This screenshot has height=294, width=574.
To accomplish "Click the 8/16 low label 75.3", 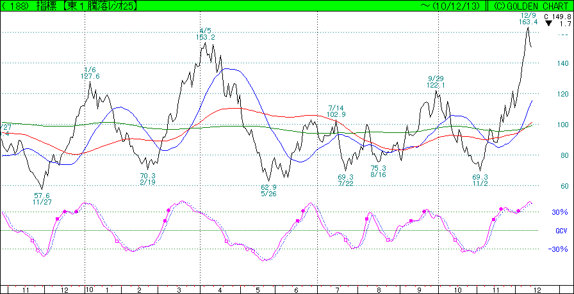I will click(379, 169).
